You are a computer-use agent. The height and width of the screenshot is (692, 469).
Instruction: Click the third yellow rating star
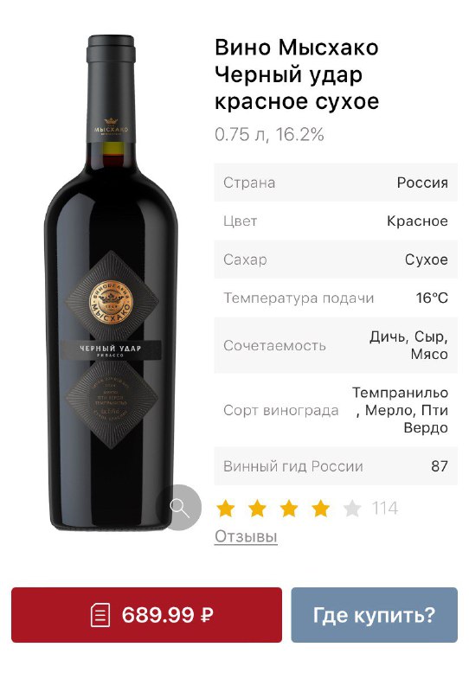(x=289, y=509)
